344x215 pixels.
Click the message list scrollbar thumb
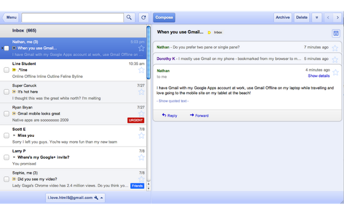pos(149,52)
